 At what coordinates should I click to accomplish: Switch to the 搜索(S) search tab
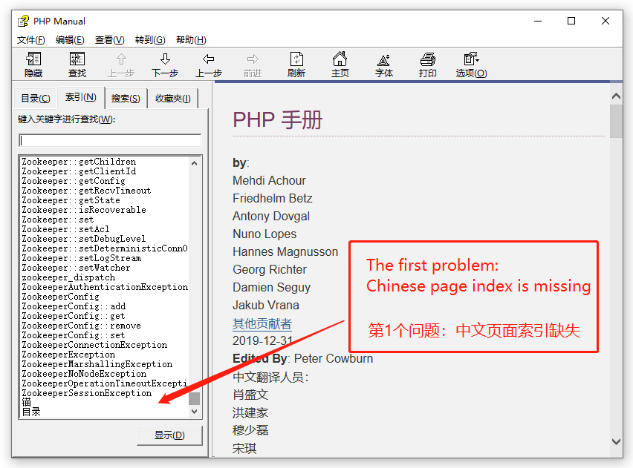click(x=126, y=99)
